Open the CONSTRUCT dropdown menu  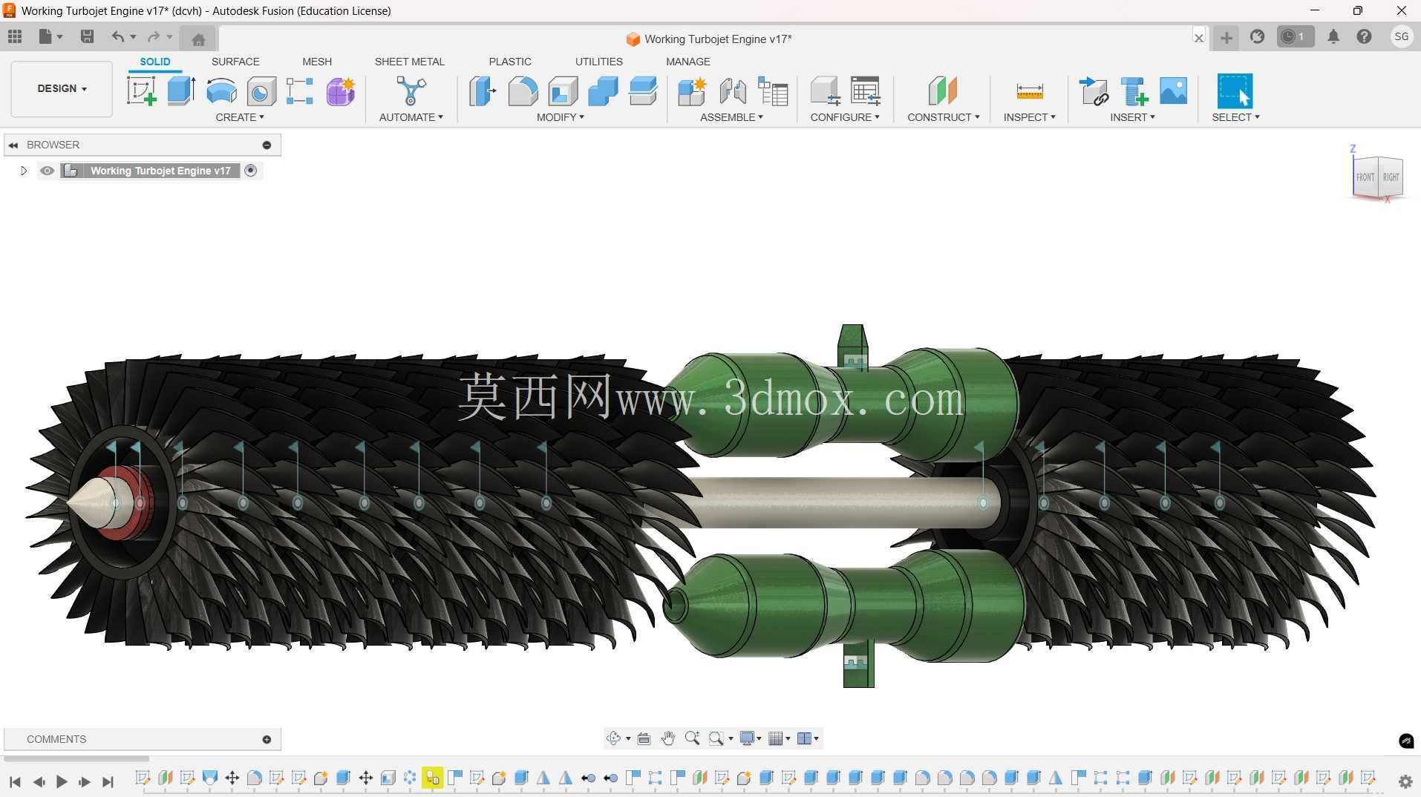[944, 117]
